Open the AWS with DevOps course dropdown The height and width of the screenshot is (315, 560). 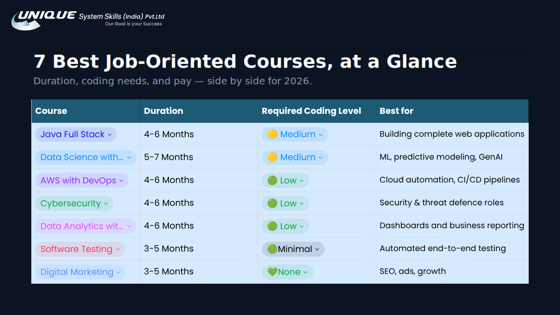point(82,180)
